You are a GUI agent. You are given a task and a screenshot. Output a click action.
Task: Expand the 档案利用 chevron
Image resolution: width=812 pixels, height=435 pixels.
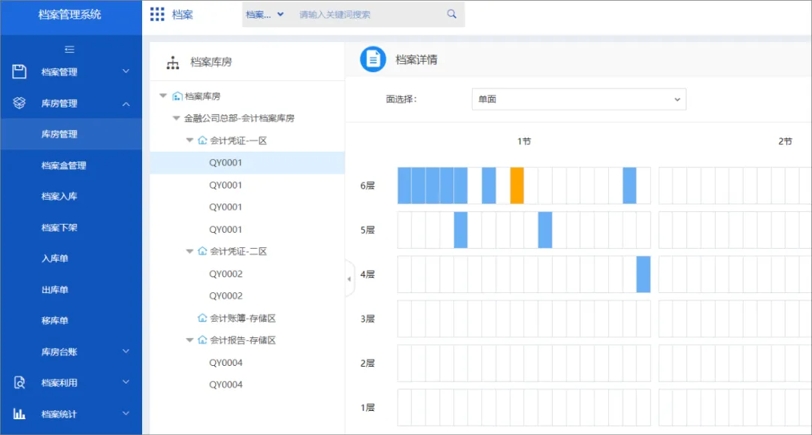(126, 382)
